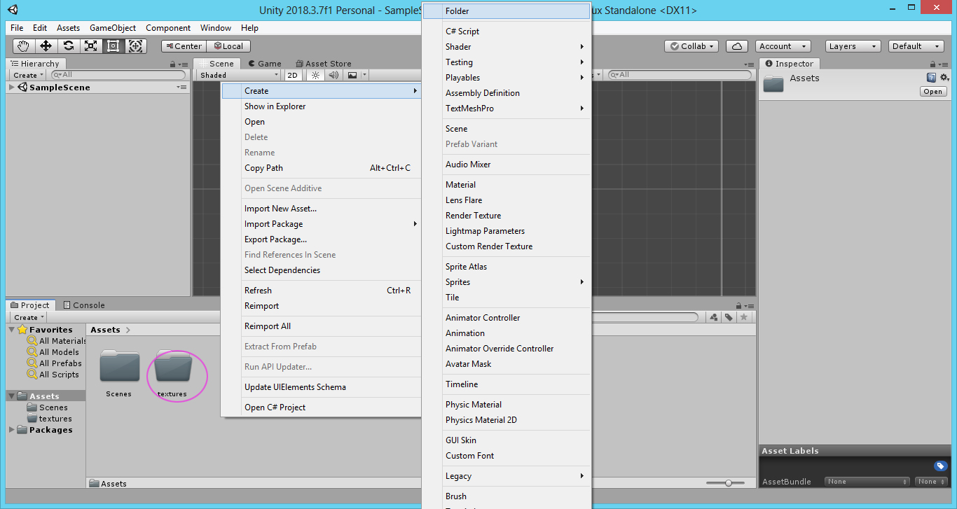Open AssetBundle name dropdown
This screenshot has width=957, height=509.
point(867,482)
